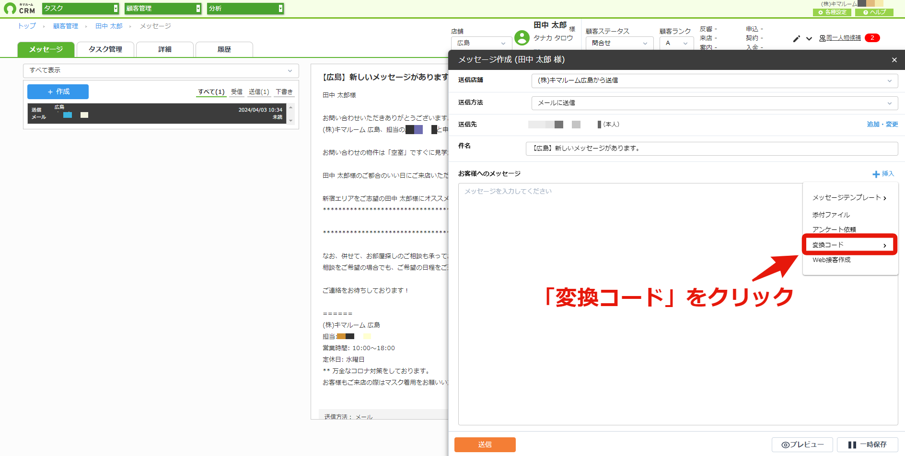Open the タスク dropdown menu
The width and height of the screenshot is (905, 456).
(x=81, y=9)
